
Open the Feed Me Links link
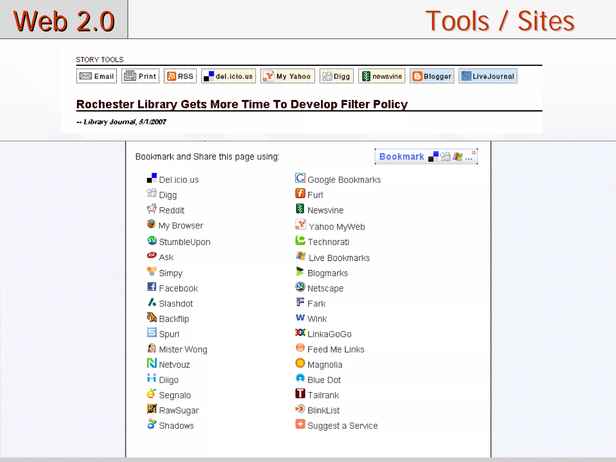pos(336,349)
